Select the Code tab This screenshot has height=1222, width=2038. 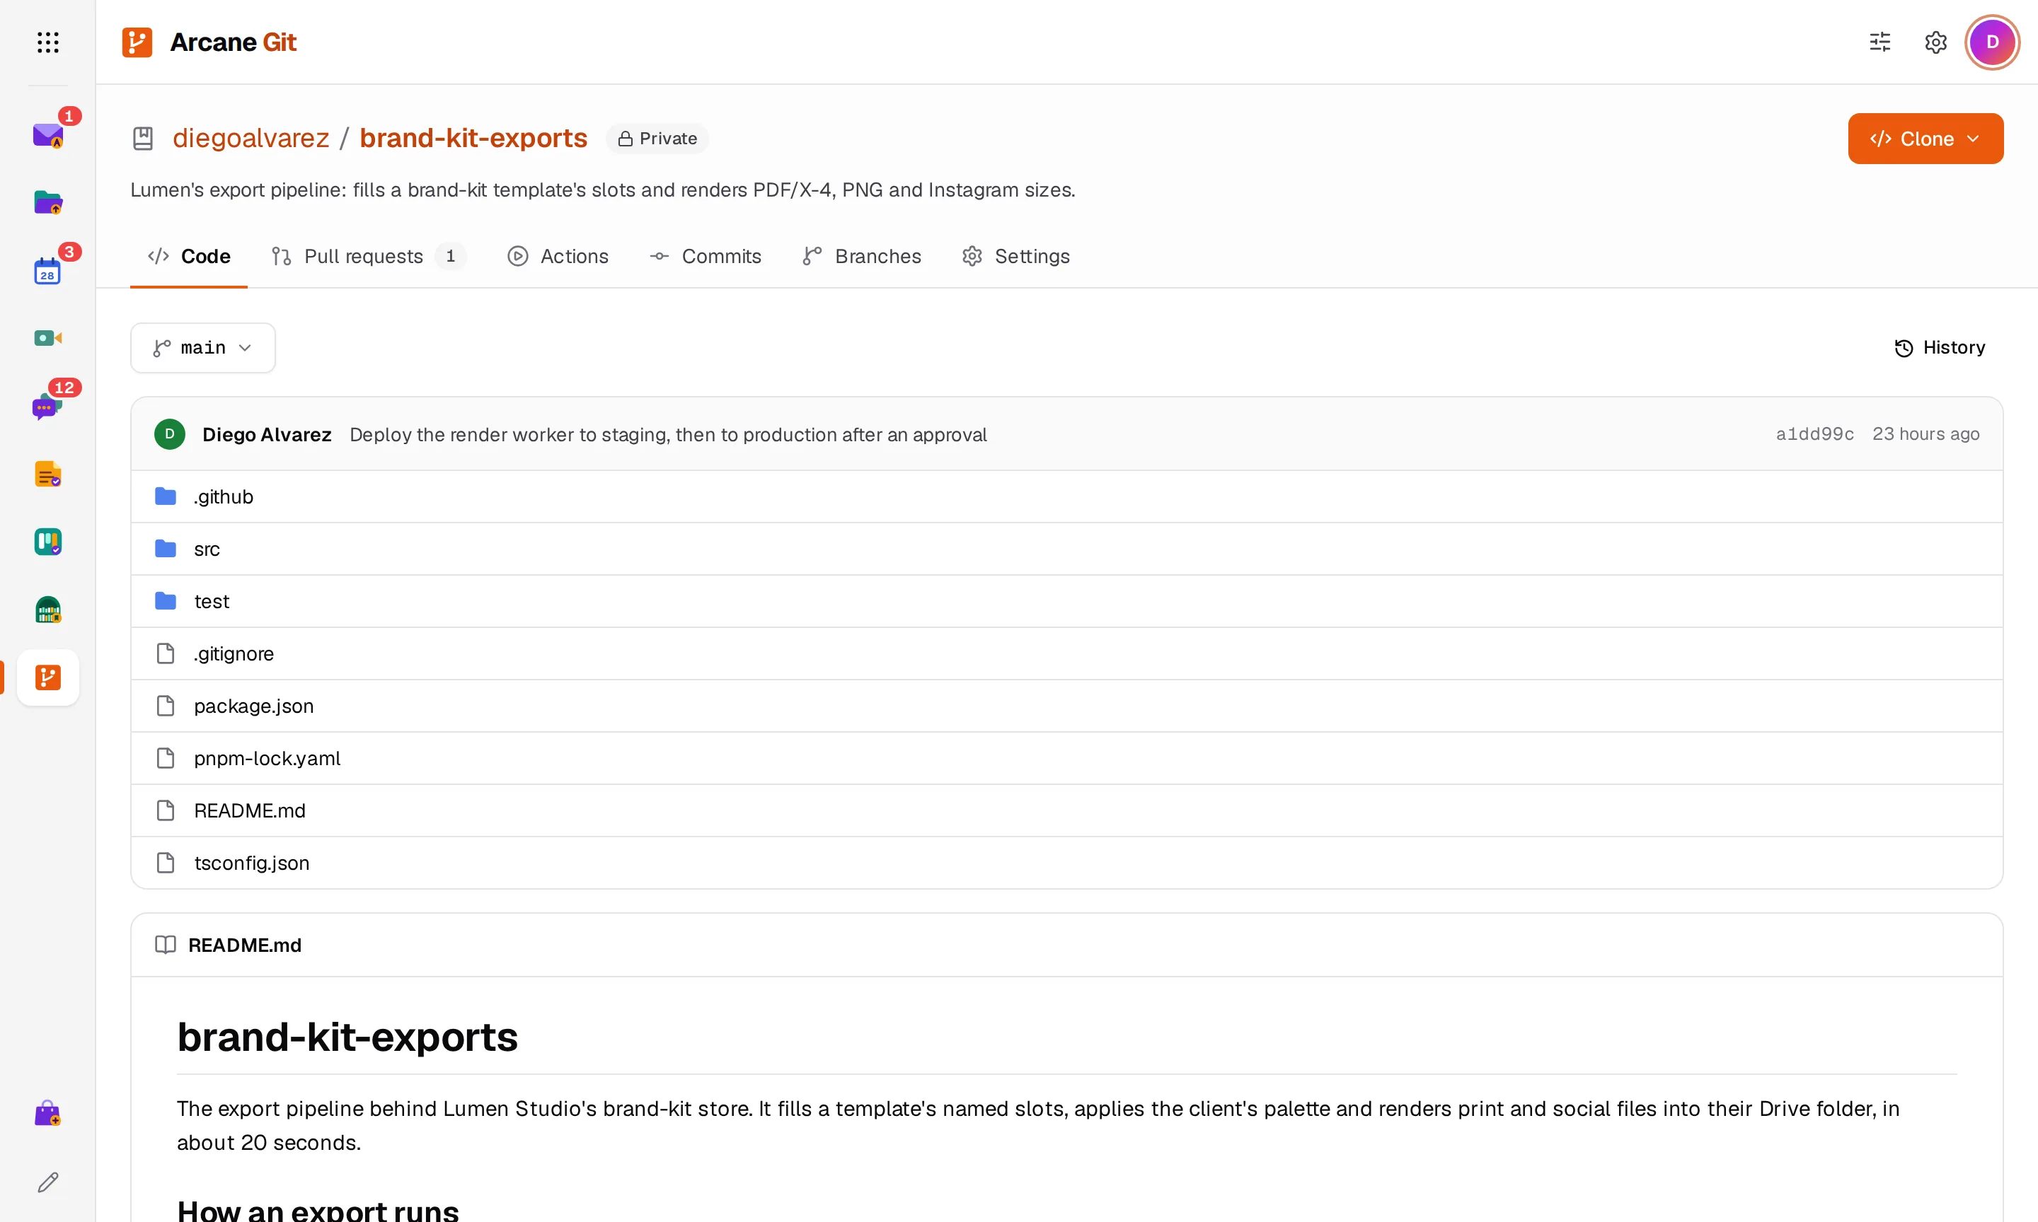(x=189, y=256)
